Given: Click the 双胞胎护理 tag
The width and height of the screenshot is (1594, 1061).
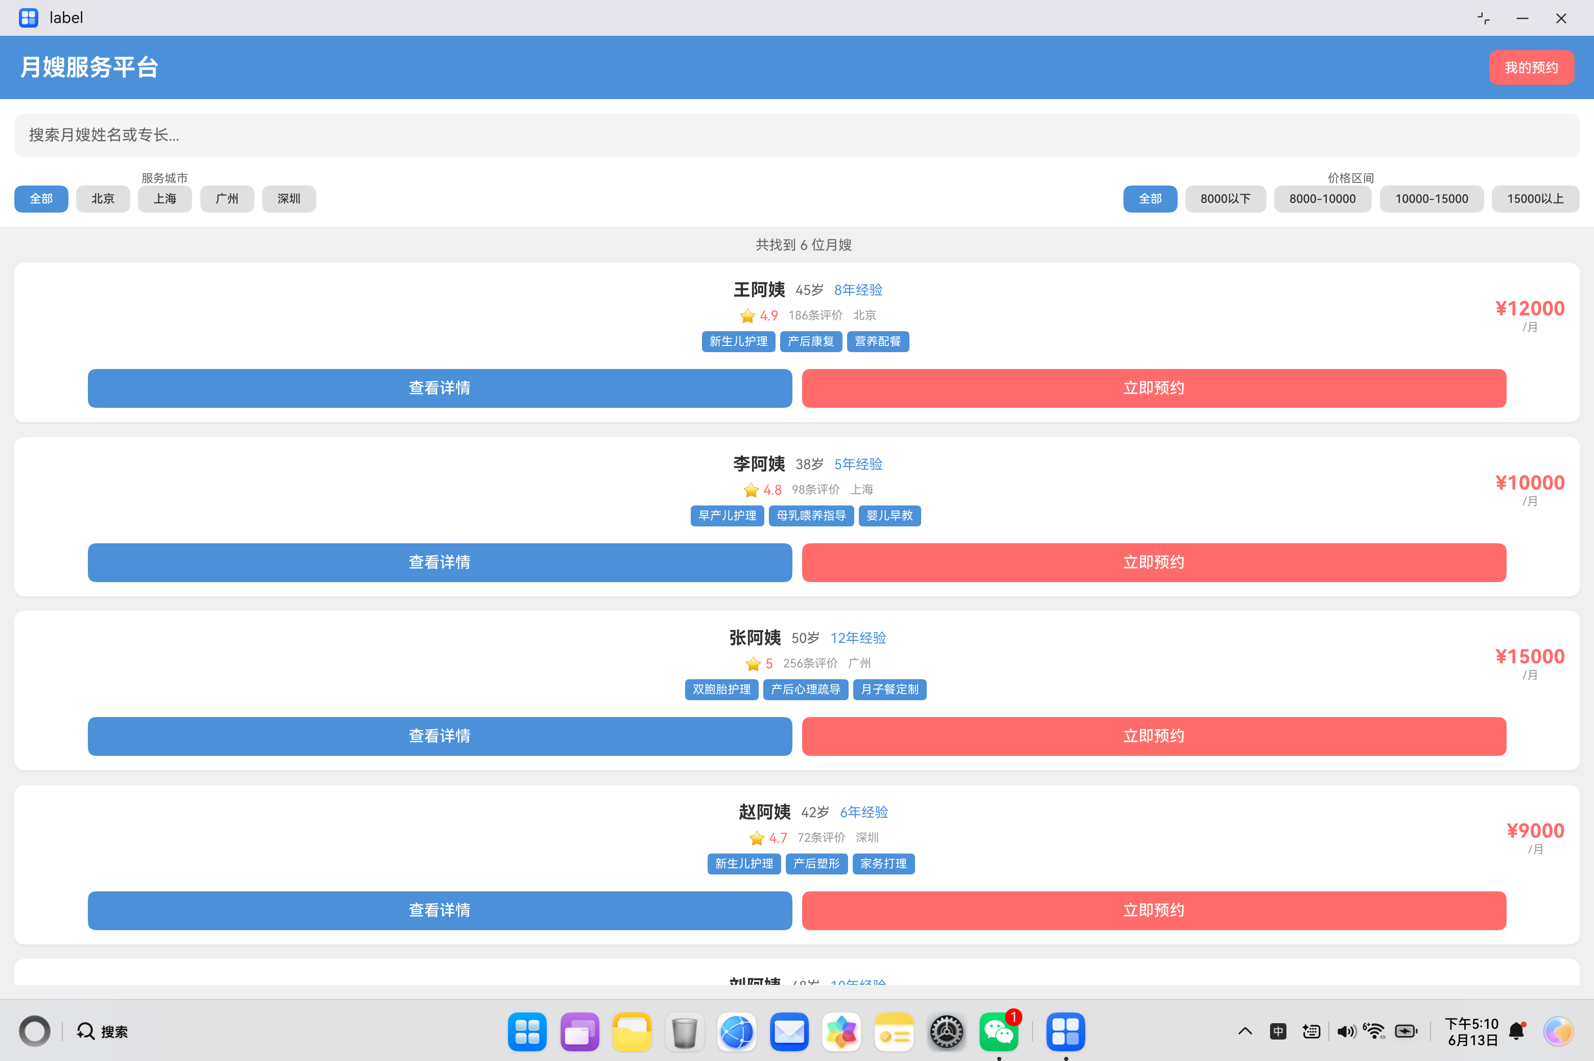Looking at the screenshot, I should [x=721, y=689].
